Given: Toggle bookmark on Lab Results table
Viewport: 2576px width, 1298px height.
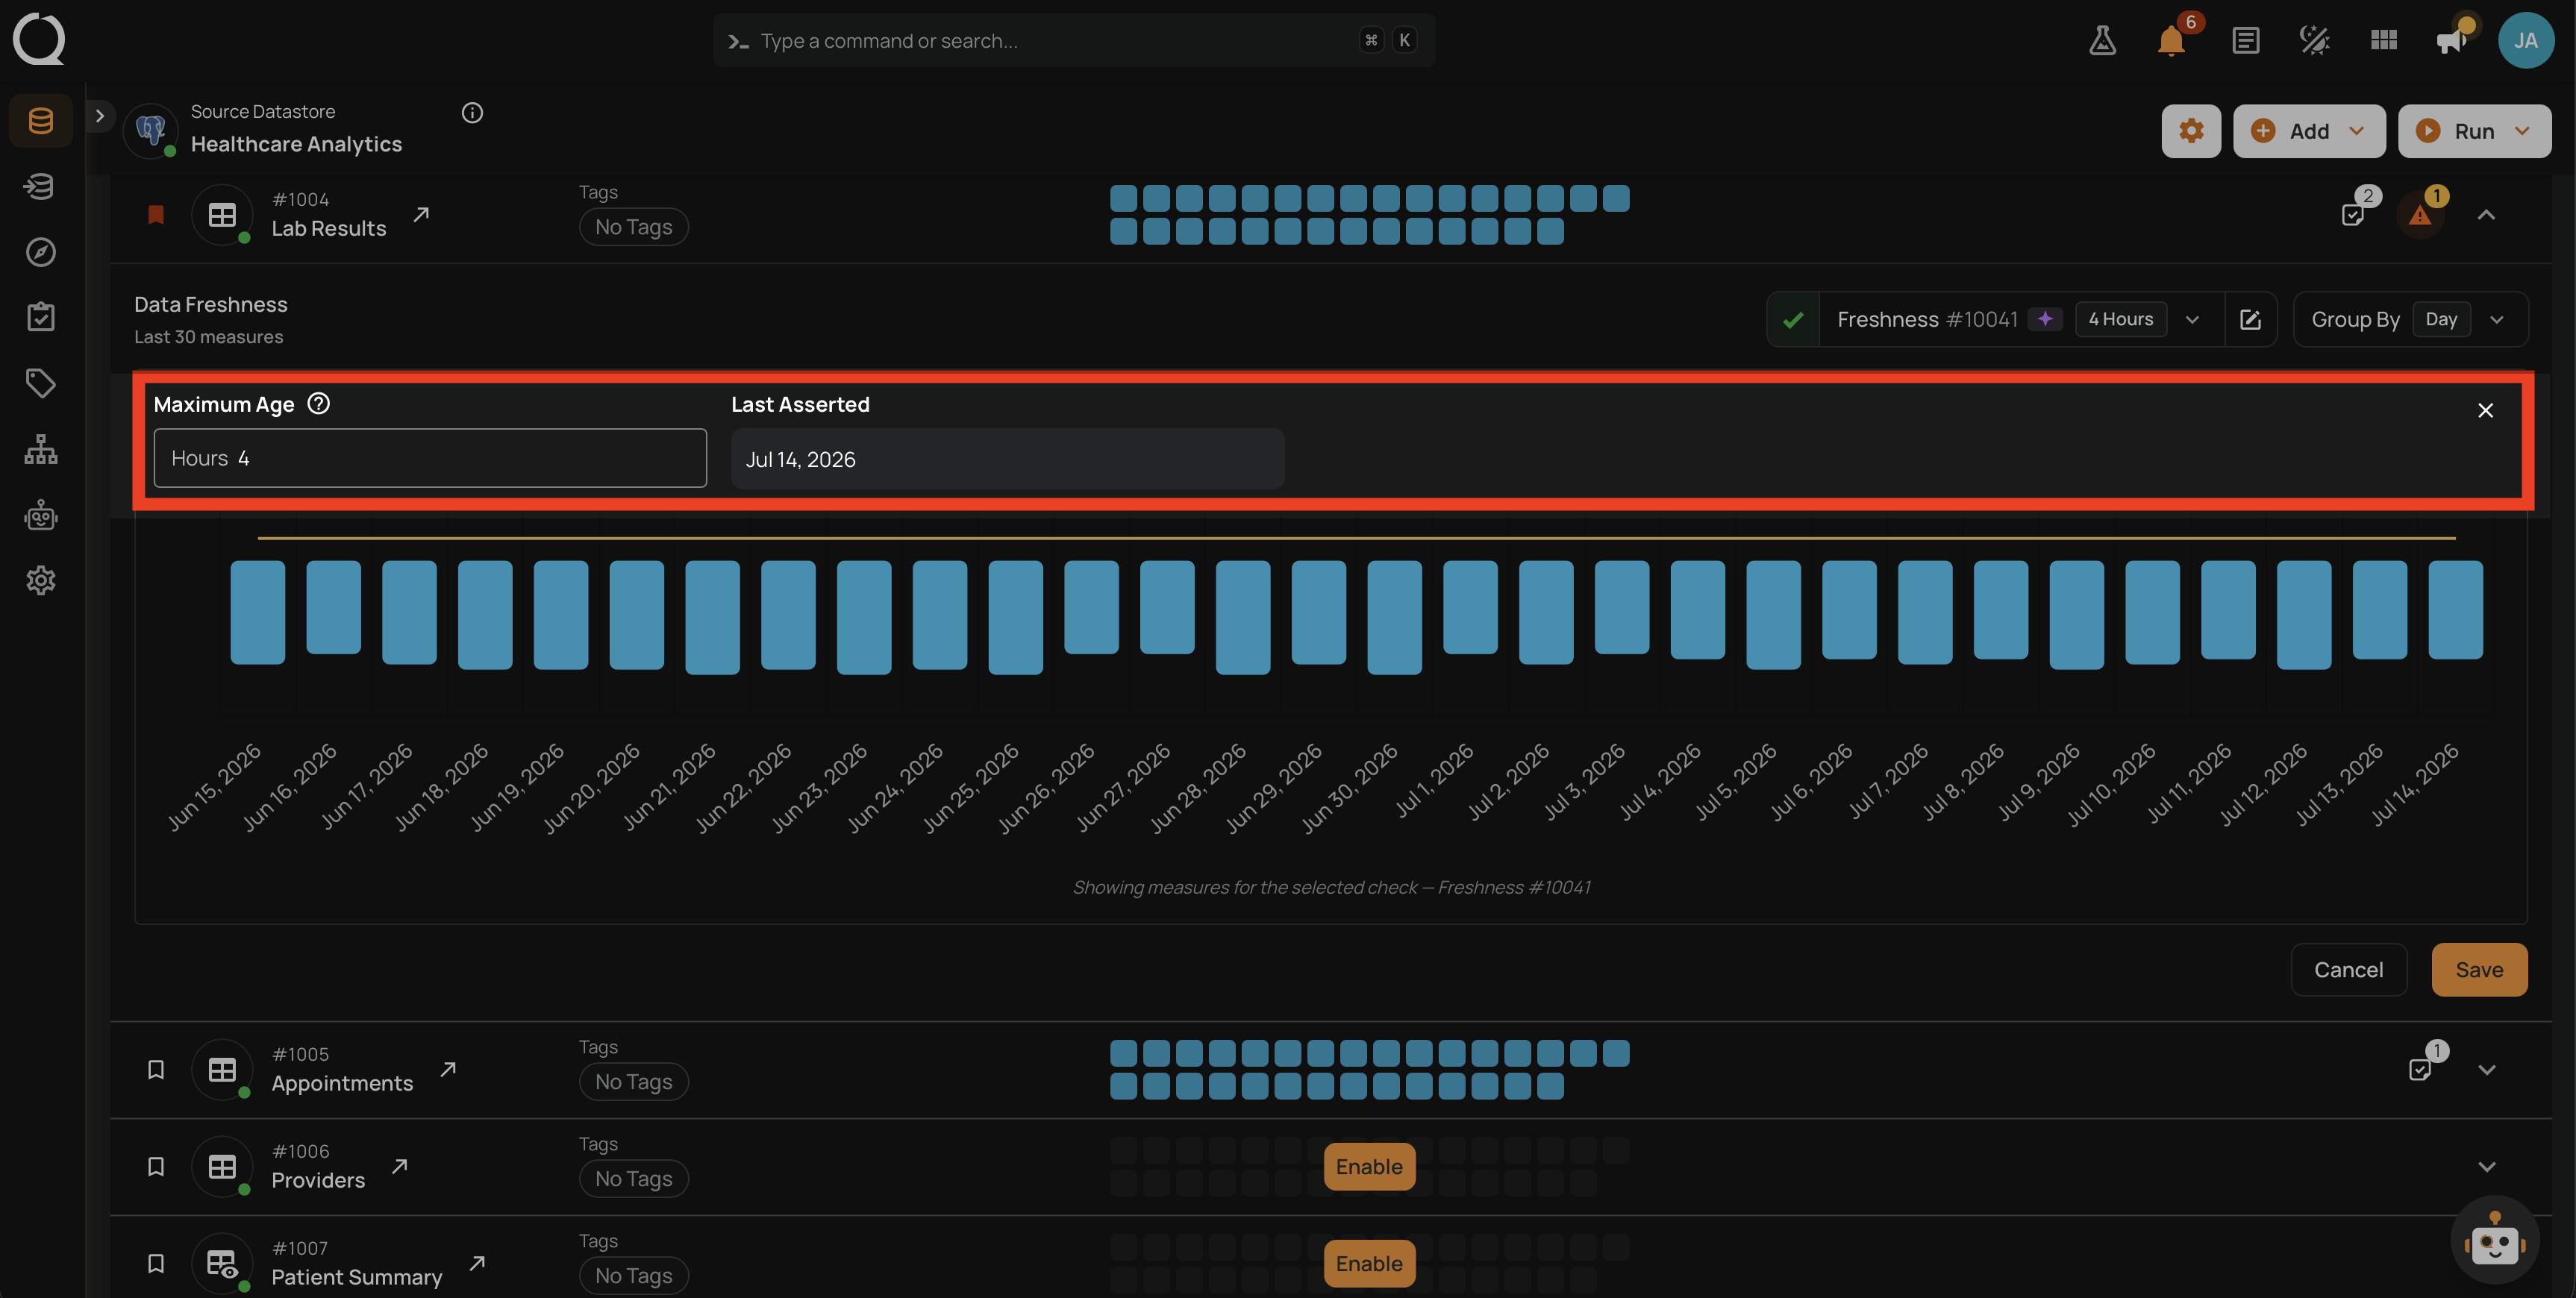Looking at the screenshot, I should coord(156,215).
